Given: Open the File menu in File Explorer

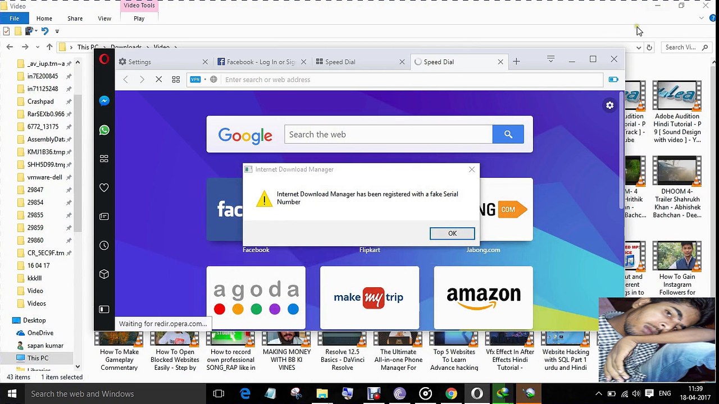Looking at the screenshot, I should coord(15,19).
